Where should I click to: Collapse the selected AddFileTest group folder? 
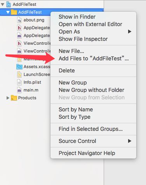[8, 12]
